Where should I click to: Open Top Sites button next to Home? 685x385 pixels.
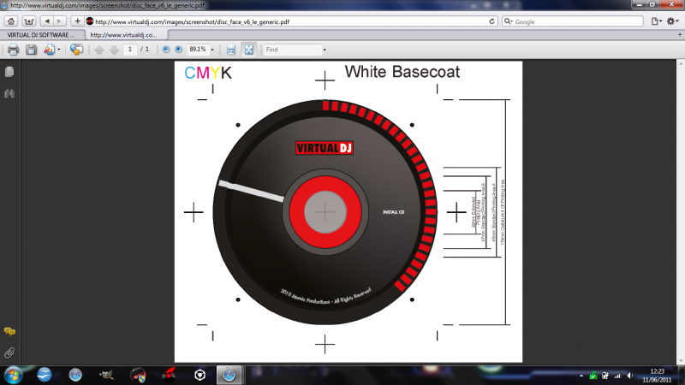[x=29, y=21]
